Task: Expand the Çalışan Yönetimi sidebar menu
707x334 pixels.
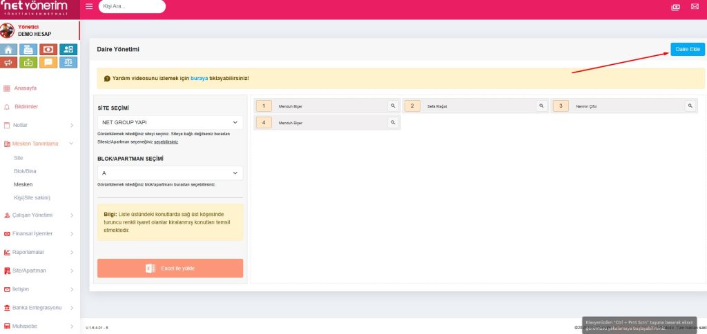Action: tap(39, 215)
